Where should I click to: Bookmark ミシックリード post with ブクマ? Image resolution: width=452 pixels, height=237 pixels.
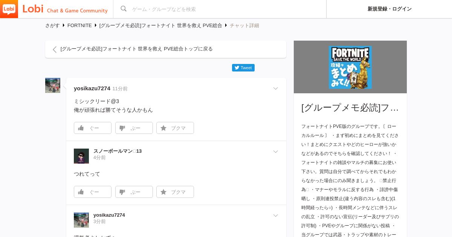point(175,128)
